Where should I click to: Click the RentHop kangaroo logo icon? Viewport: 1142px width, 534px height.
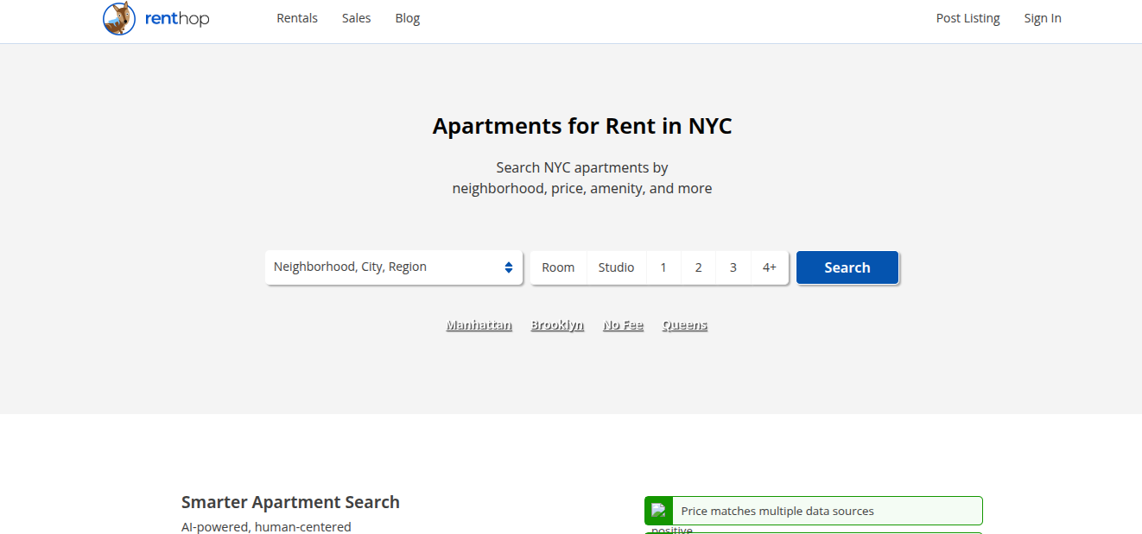[x=119, y=18]
